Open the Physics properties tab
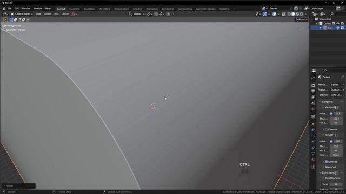Image resolution: width=346 pixels, height=194 pixels. click(x=313, y=142)
